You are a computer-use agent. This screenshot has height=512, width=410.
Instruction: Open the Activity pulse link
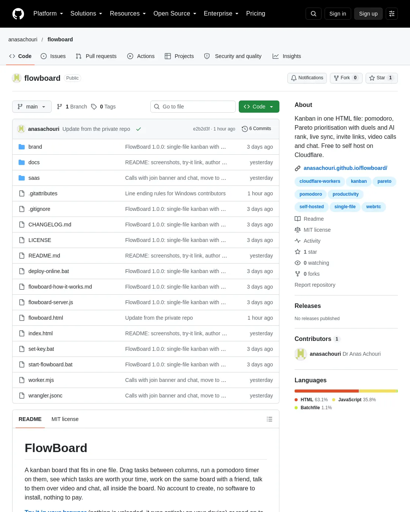[x=307, y=241]
